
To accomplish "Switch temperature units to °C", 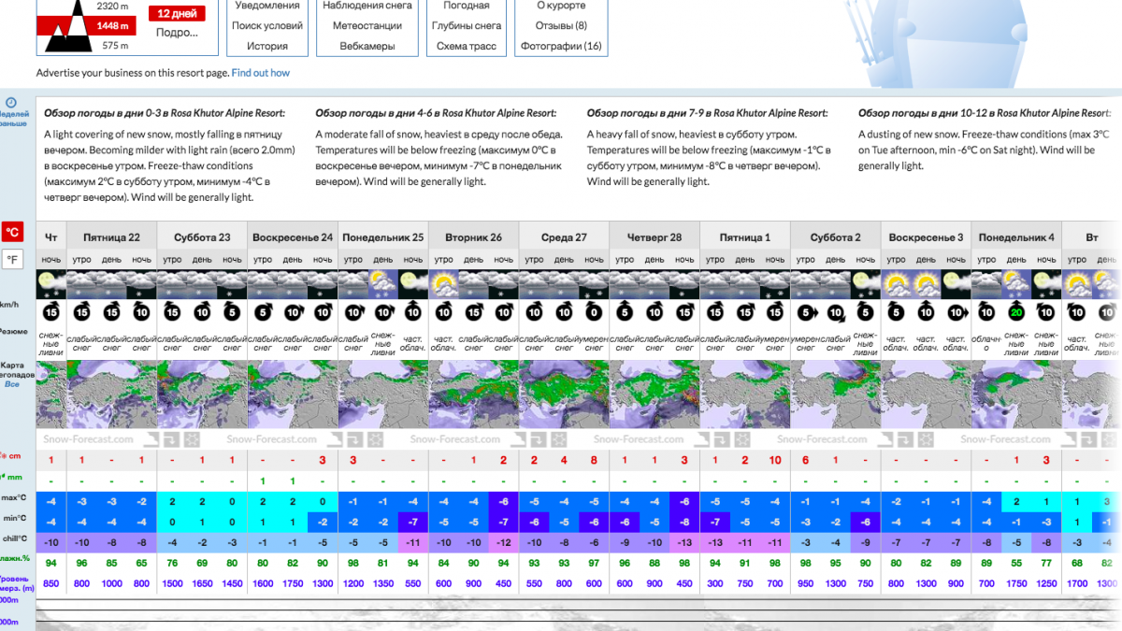I will pos(13,232).
